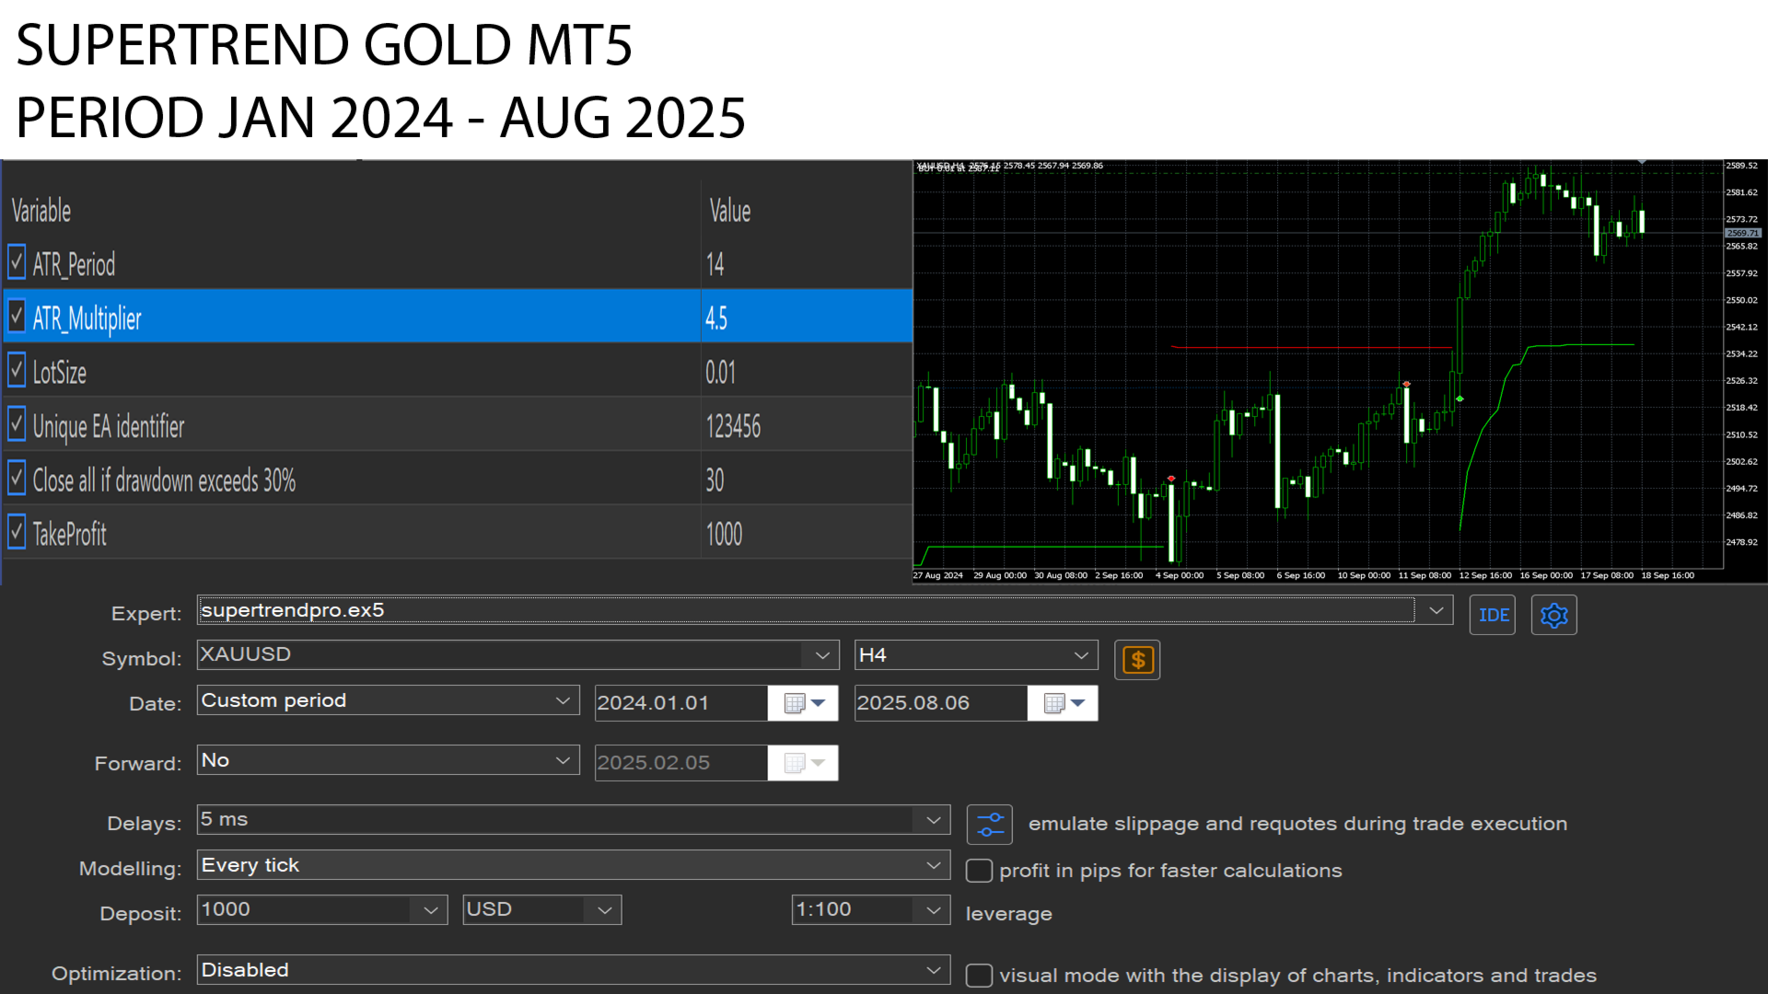Viewport: 1768px width, 994px height.
Task: Select the ATR_Multiplier row label
Action: pyautogui.click(x=87, y=318)
